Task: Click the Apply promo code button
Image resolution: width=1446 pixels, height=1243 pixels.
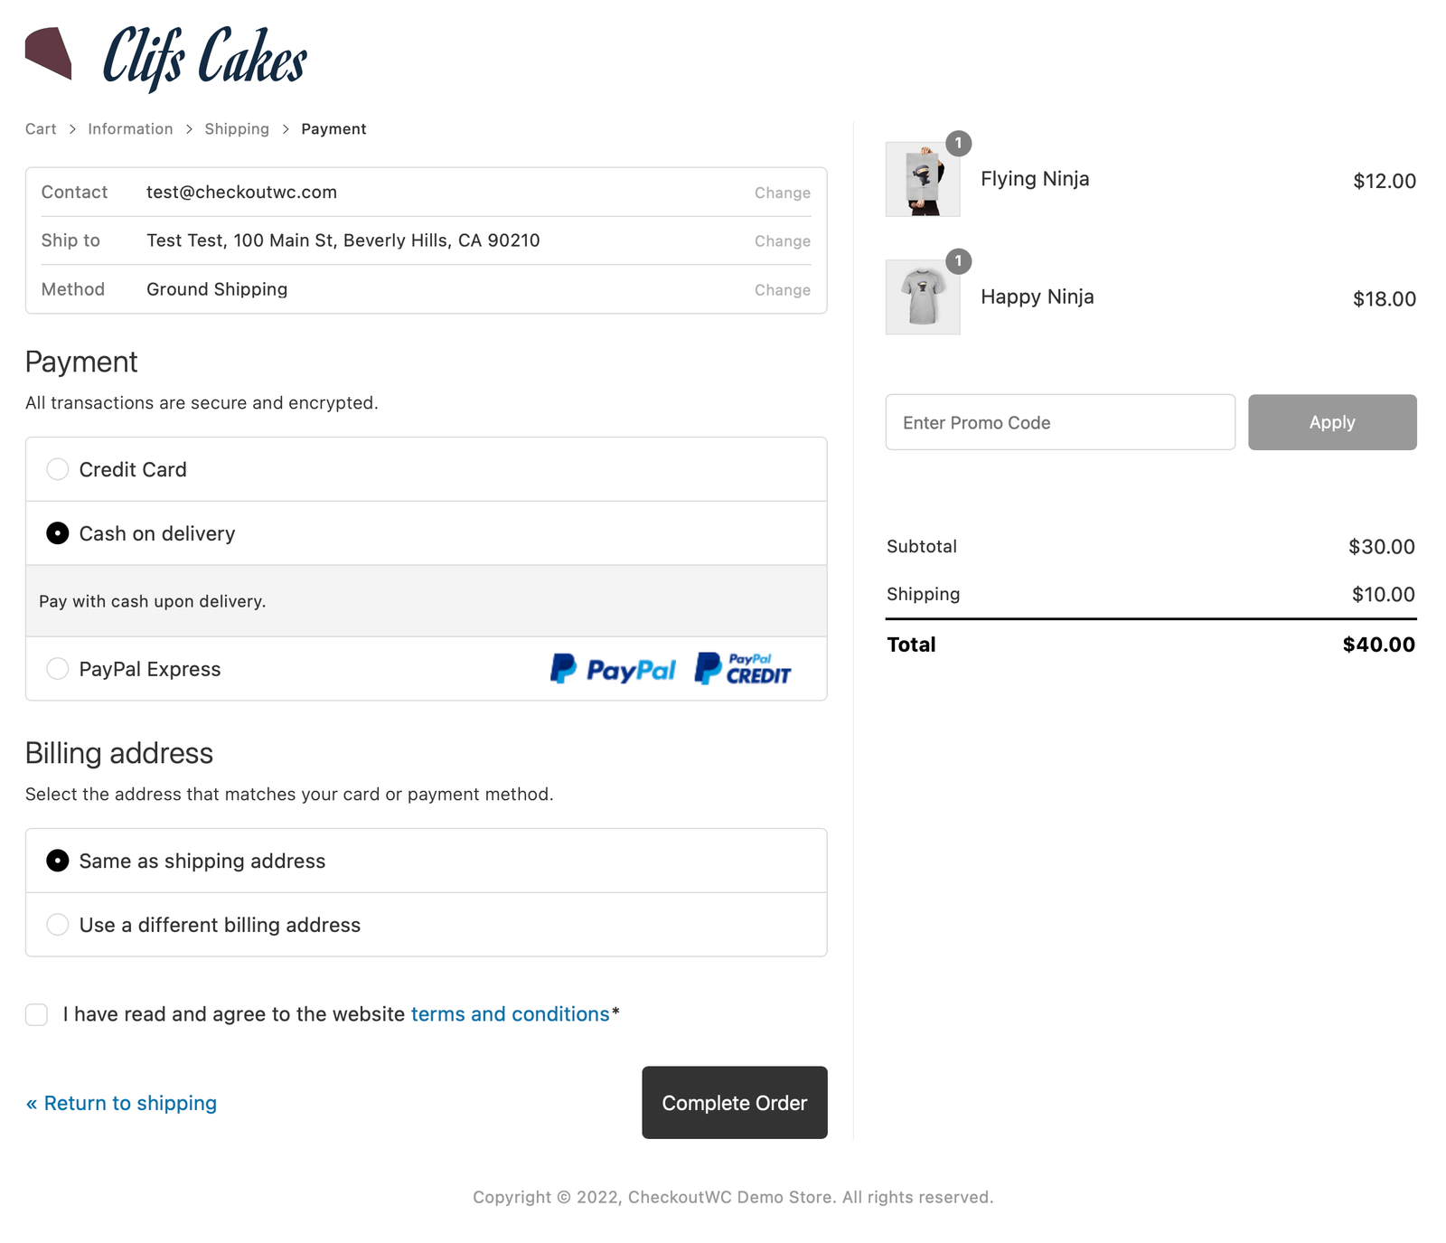Action: tap(1332, 422)
